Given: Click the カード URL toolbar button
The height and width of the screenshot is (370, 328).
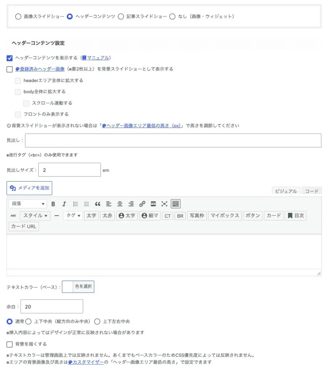Looking at the screenshot, I should click(x=24, y=226).
